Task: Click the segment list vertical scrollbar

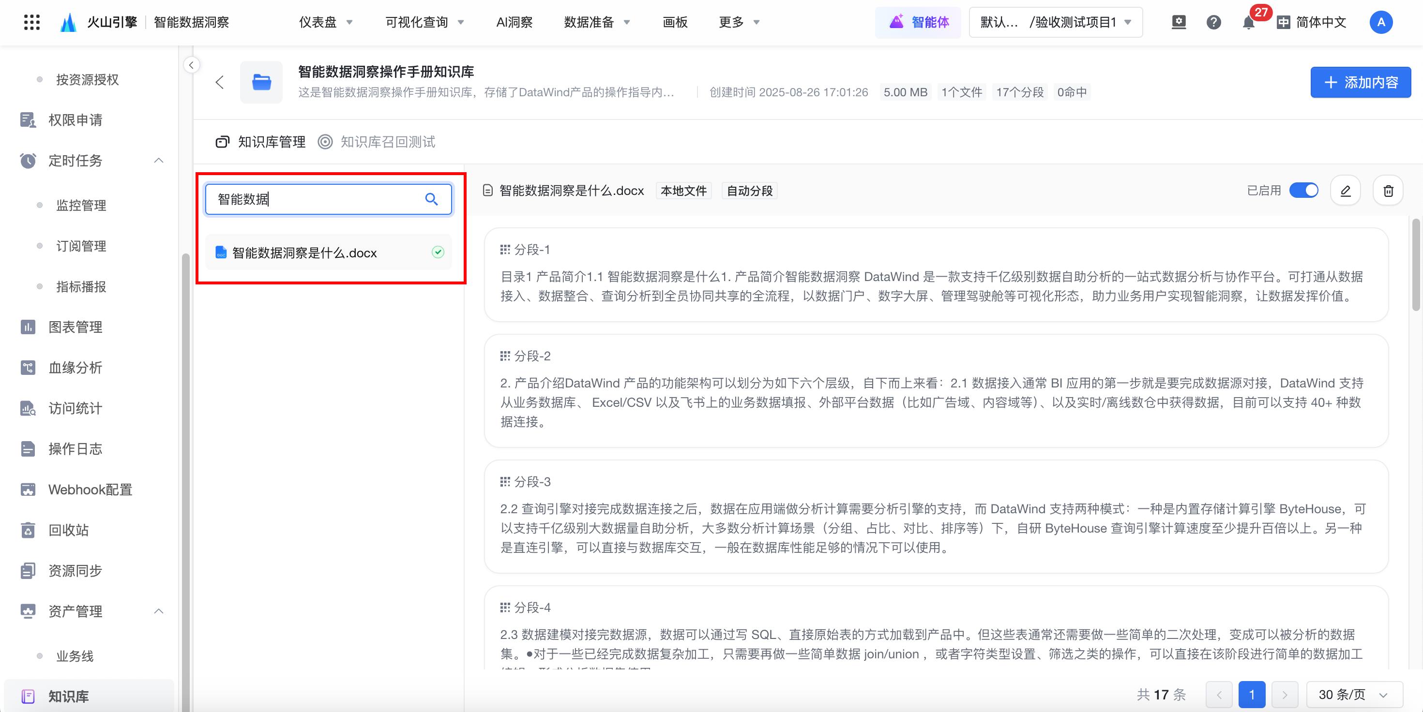Action: 1415,265
